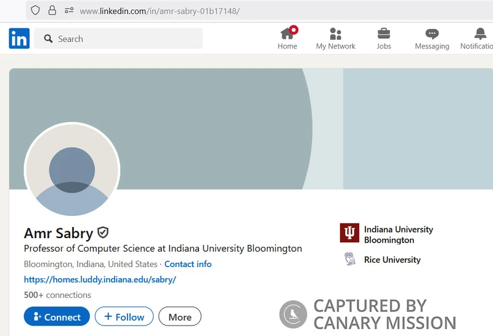This screenshot has width=493, height=336.
Task: Click the LinkedIn logo icon
Action: point(19,39)
